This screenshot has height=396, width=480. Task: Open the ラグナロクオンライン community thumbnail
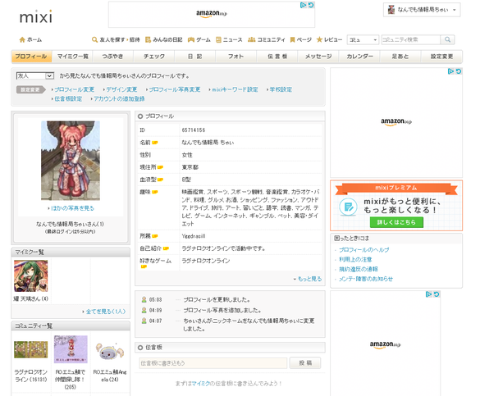(x=31, y=349)
